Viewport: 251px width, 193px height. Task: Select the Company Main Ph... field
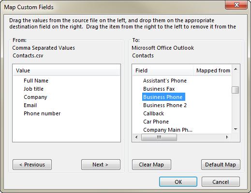(x=168, y=130)
